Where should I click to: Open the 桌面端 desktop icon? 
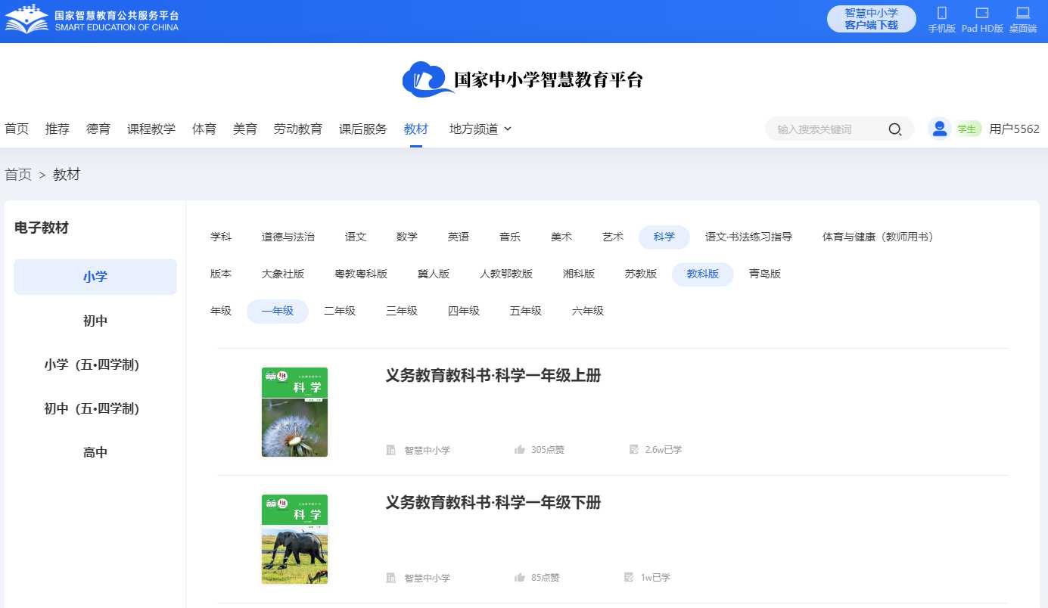(1023, 13)
